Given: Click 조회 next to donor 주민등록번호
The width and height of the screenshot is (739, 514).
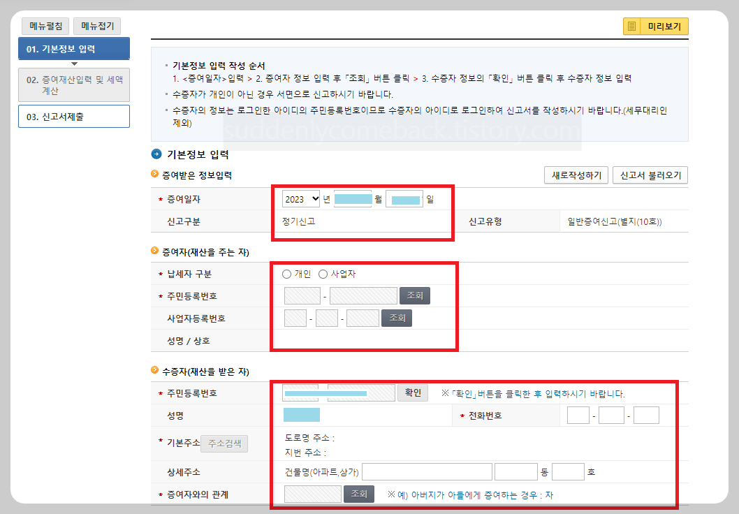Looking at the screenshot, I should coord(414,295).
